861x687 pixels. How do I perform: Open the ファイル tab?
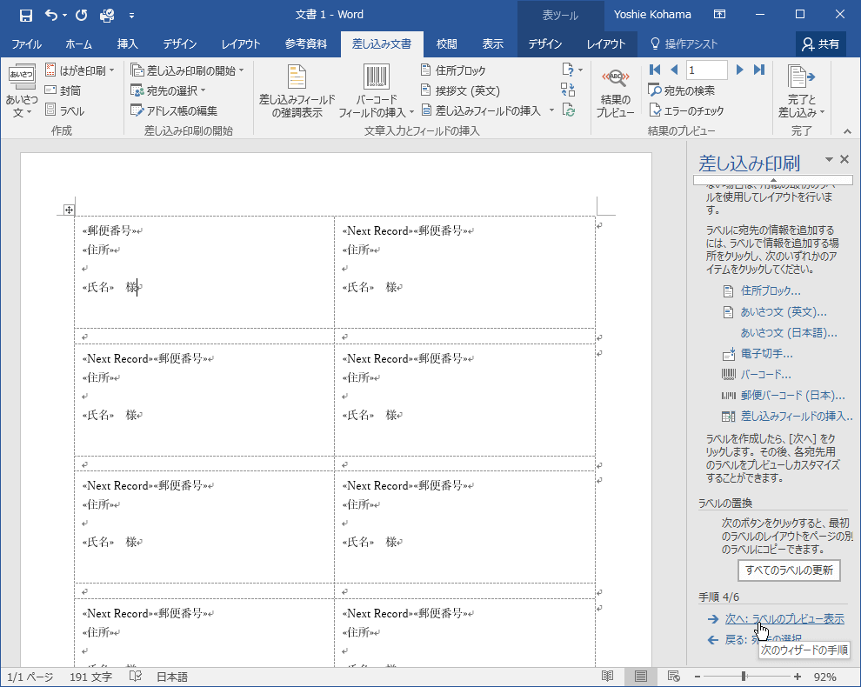[26, 44]
